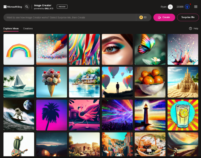Open the colorful ribbons thumbnail
This screenshot has height=158, width=201.
(x=84, y=49)
